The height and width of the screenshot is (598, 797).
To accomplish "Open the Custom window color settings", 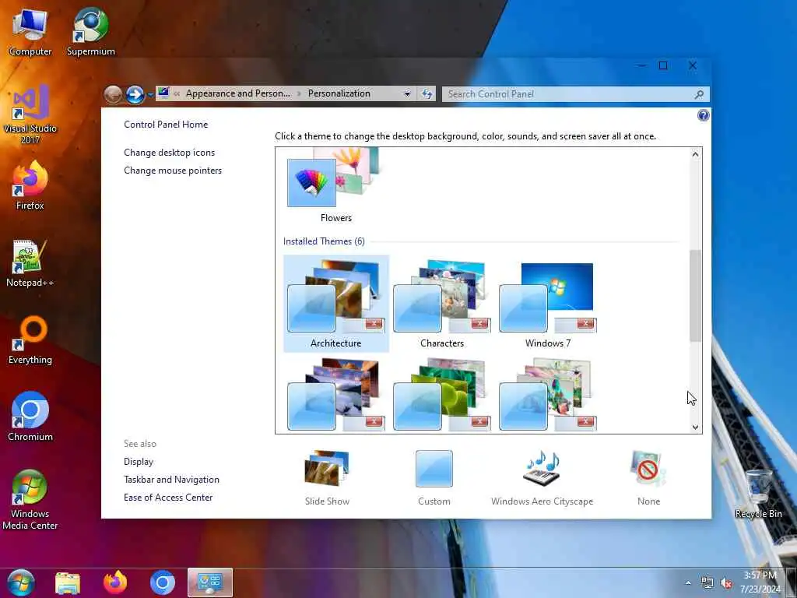I will click(434, 477).
